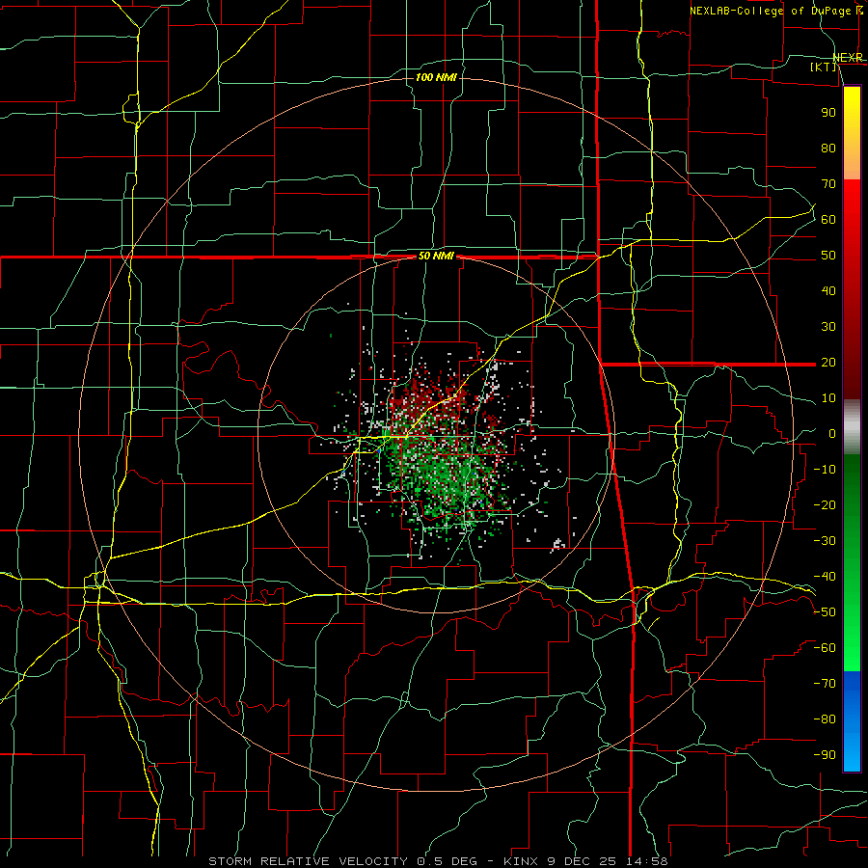The width and height of the screenshot is (868, 868).
Task: Click the -60 knots scale label
Action: pyautogui.click(x=825, y=648)
